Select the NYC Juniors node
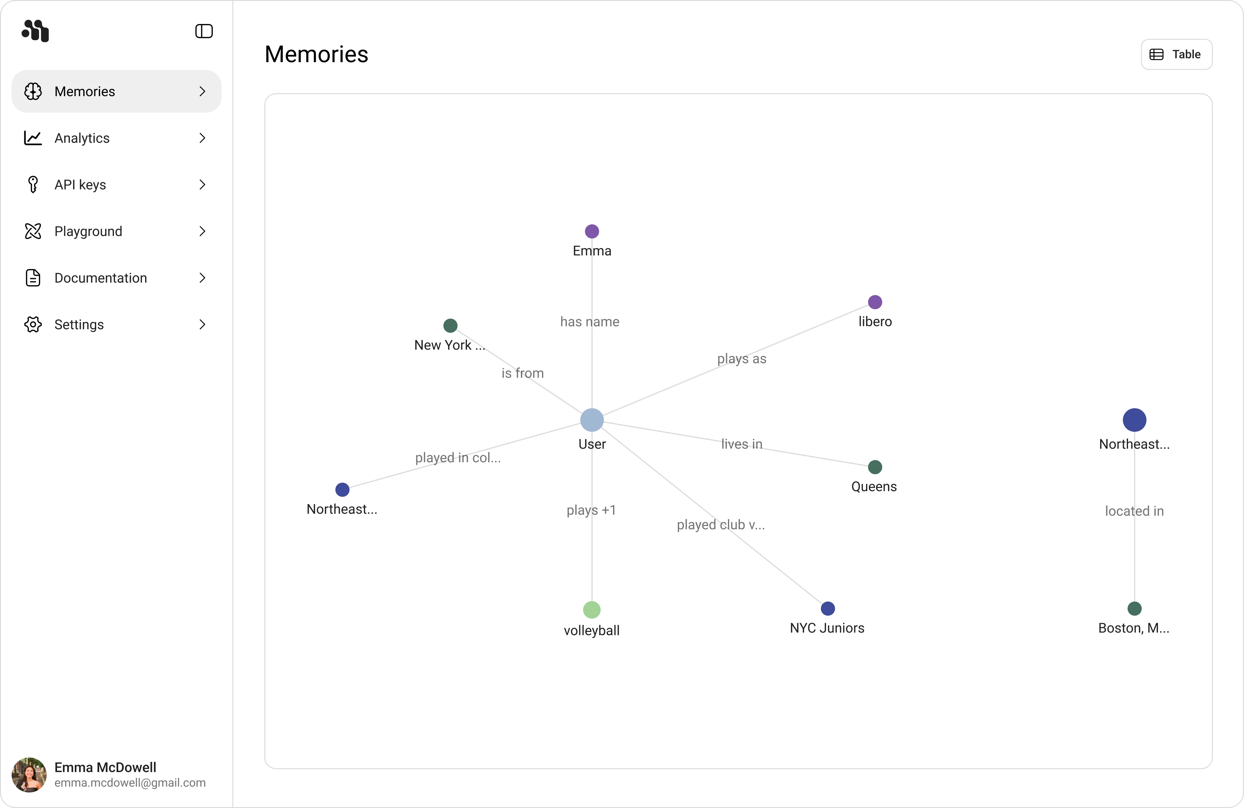 pyautogui.click(x=827, y=609)
